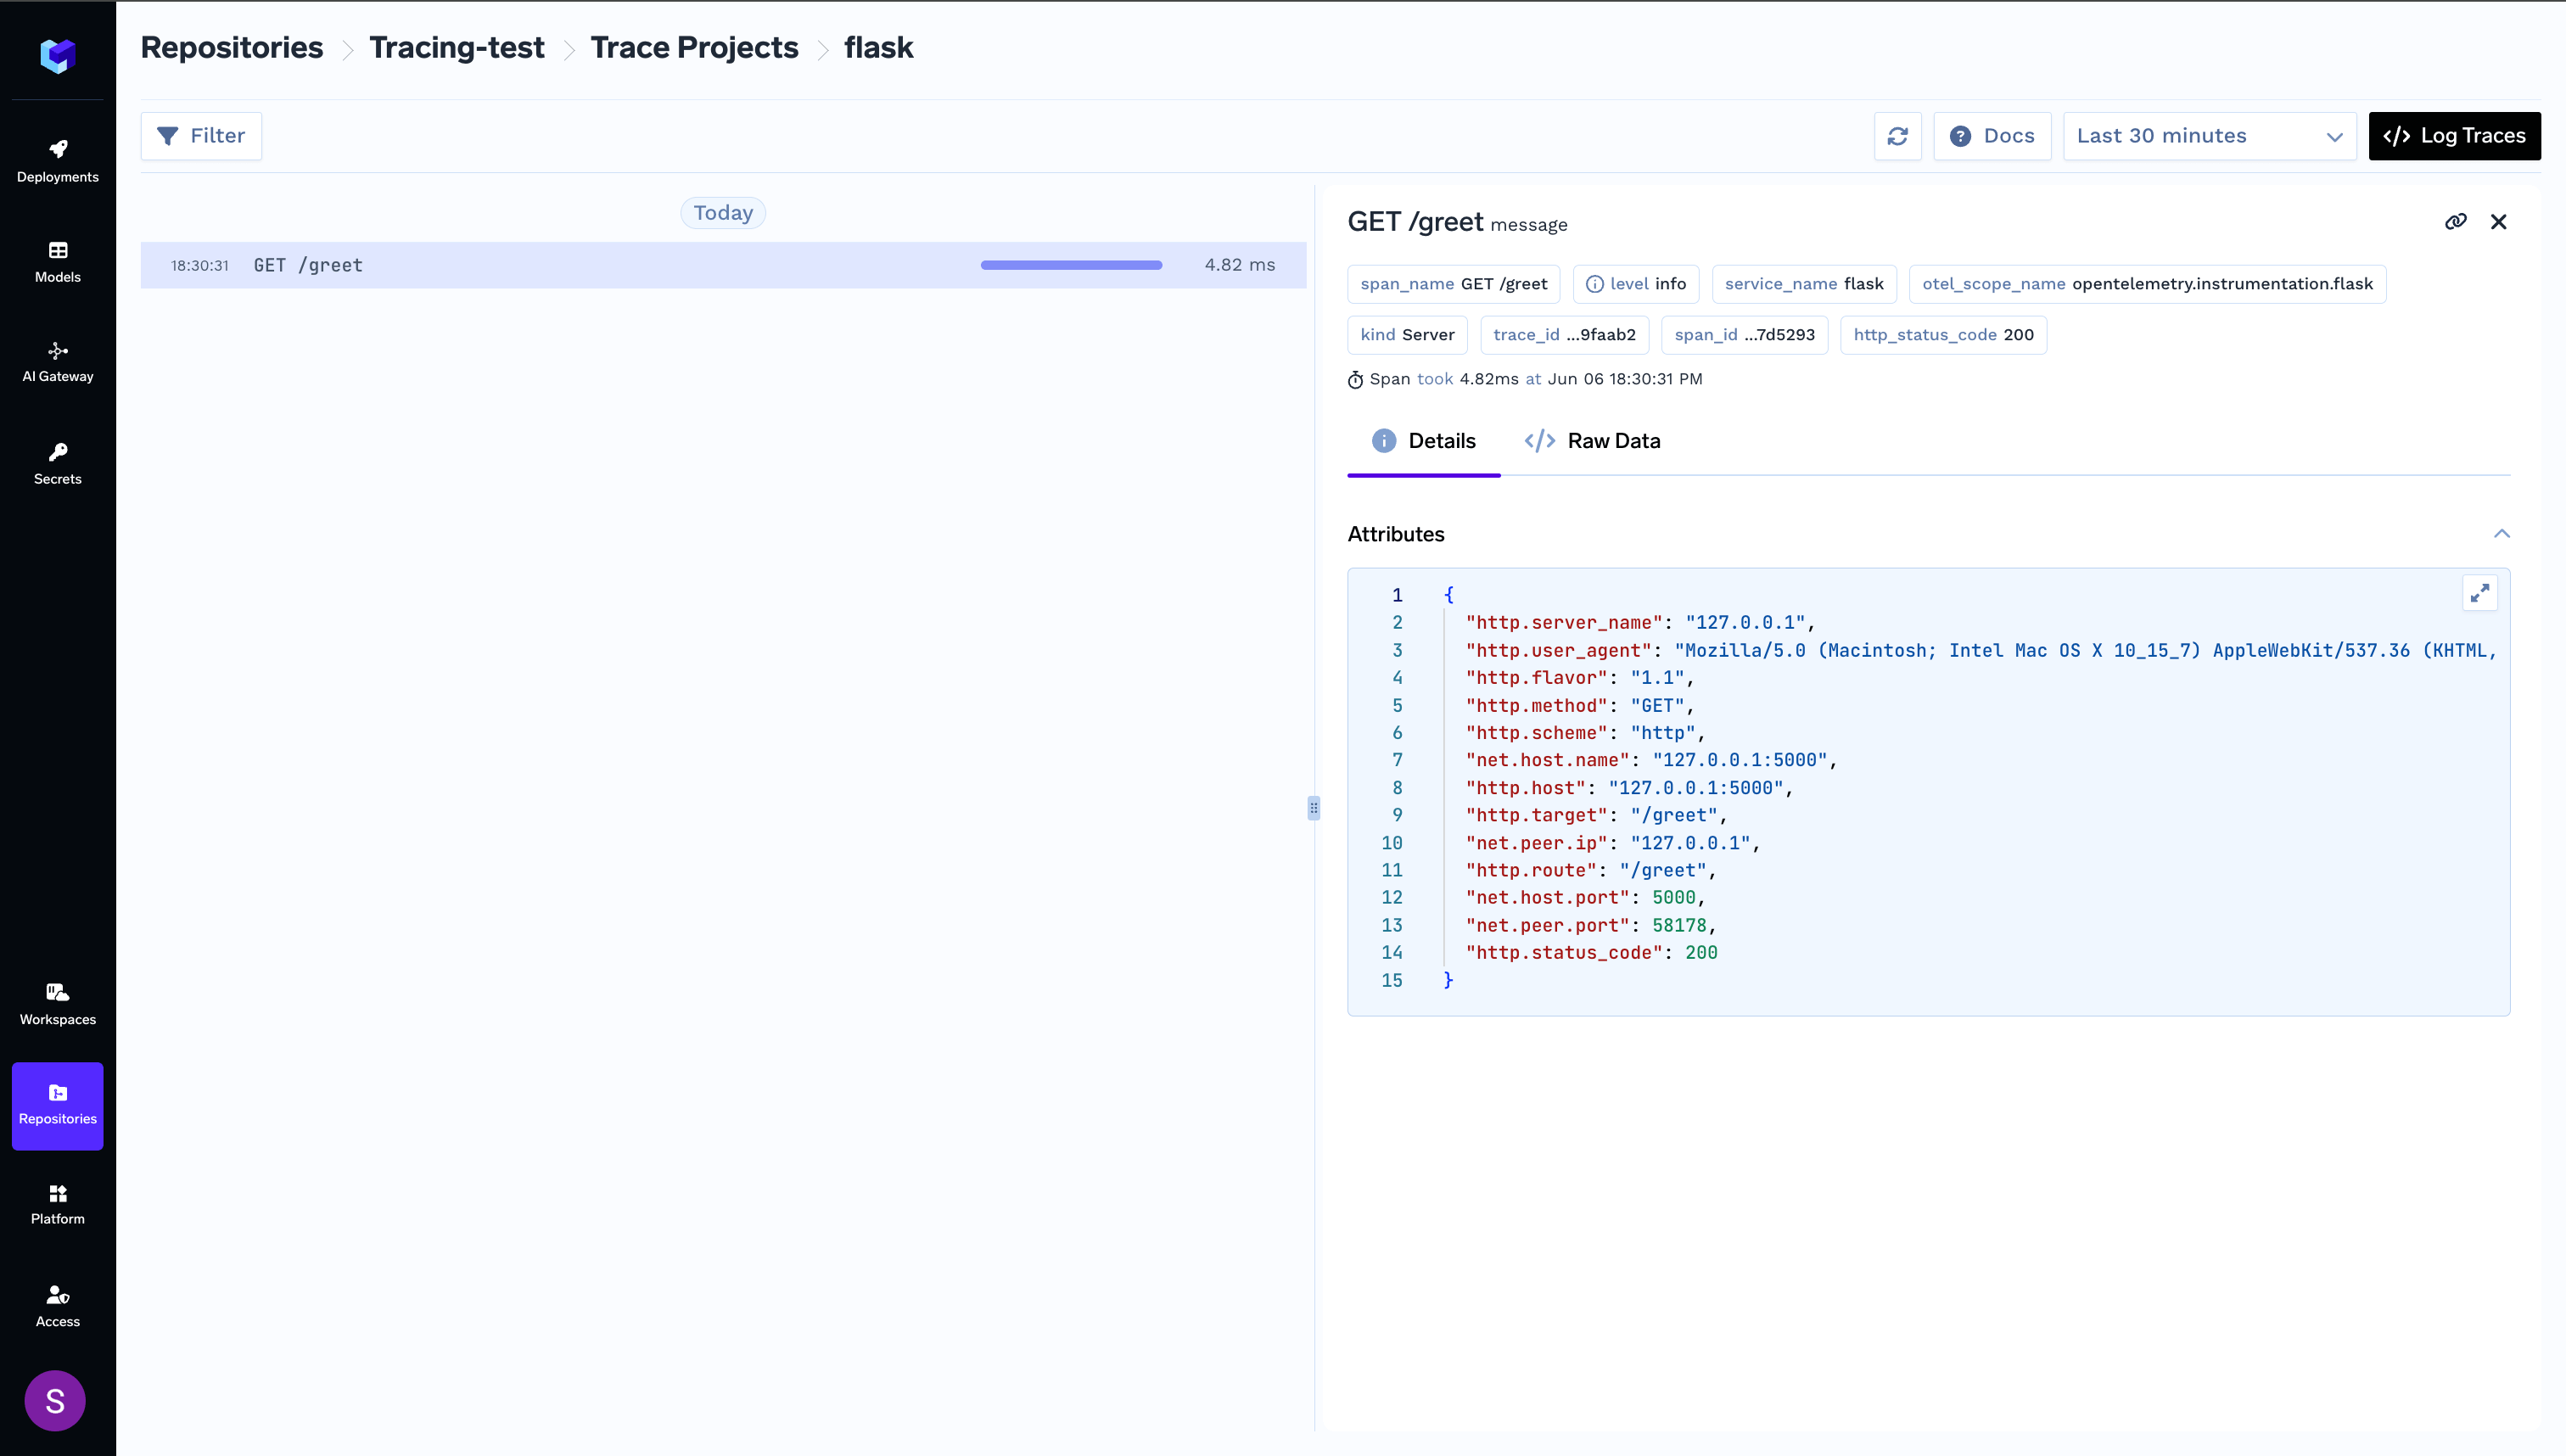Click the panel resize divider handle

[1313, 807]
